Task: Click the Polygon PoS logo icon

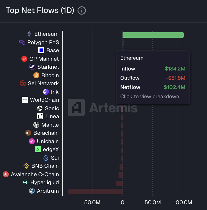Action: [22, 42]
